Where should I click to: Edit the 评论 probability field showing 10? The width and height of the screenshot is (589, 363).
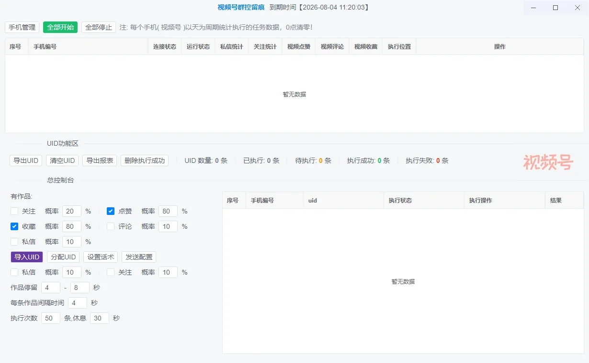point(168,226)
